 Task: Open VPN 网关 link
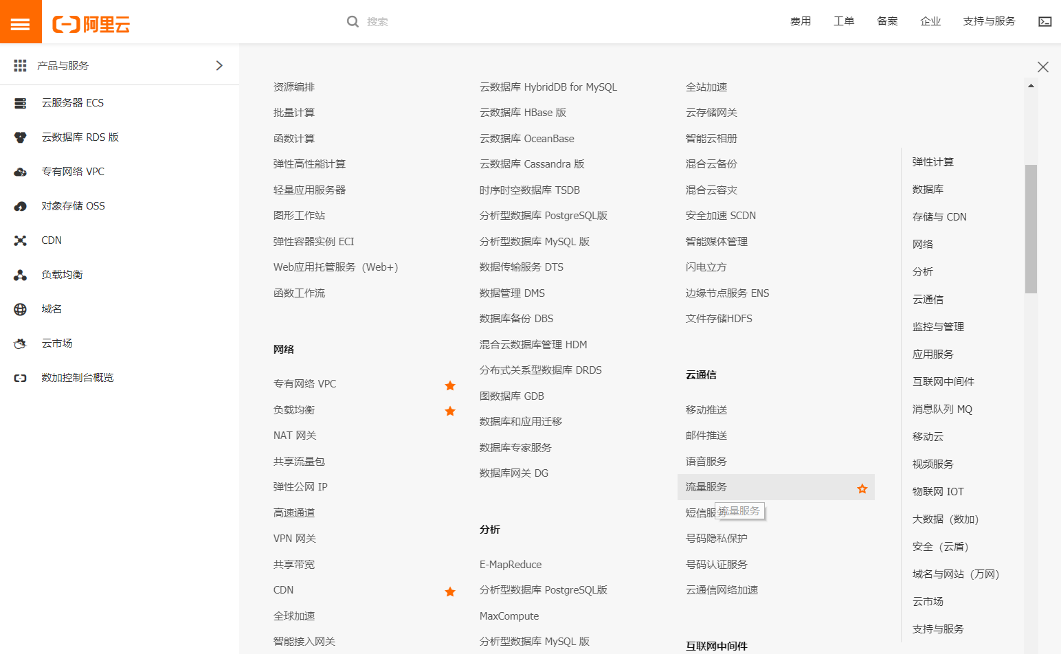coord(295,539)
